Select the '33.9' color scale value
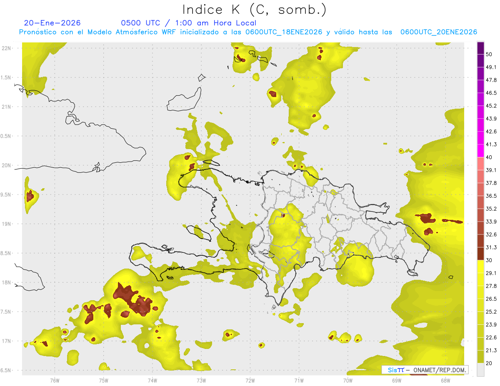 point(491,222)
